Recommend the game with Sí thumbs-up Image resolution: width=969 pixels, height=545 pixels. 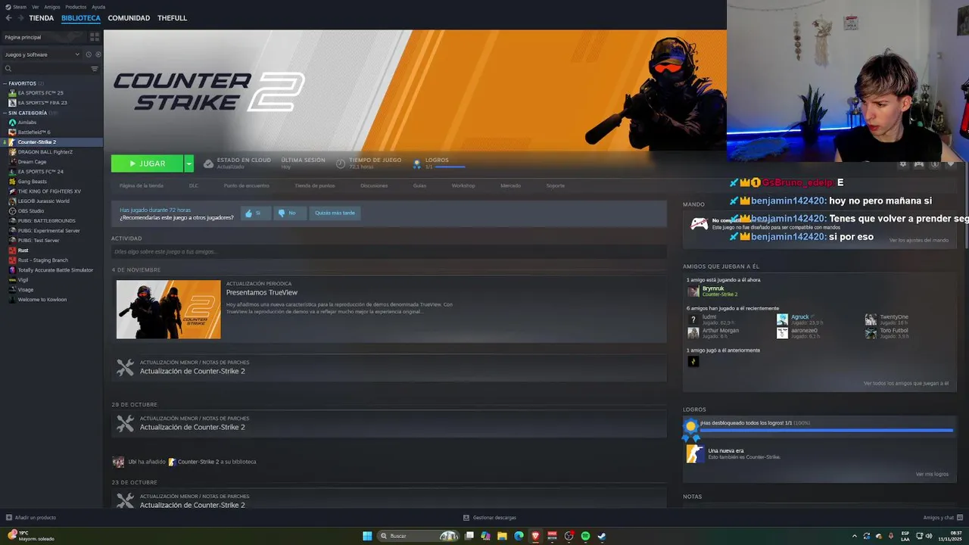pyautogui.click(x=254, y=213)
